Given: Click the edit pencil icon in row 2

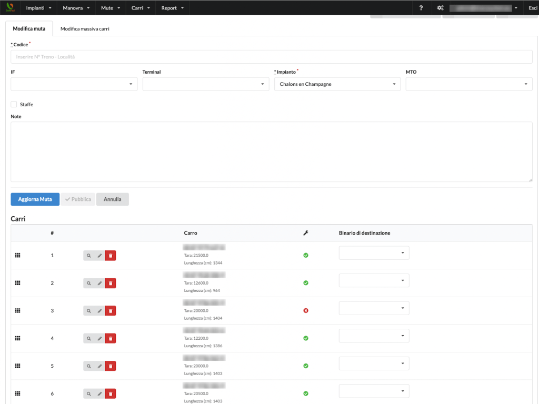Looking at the screenshot, I should pyautogui.click(x=99, y=283).
